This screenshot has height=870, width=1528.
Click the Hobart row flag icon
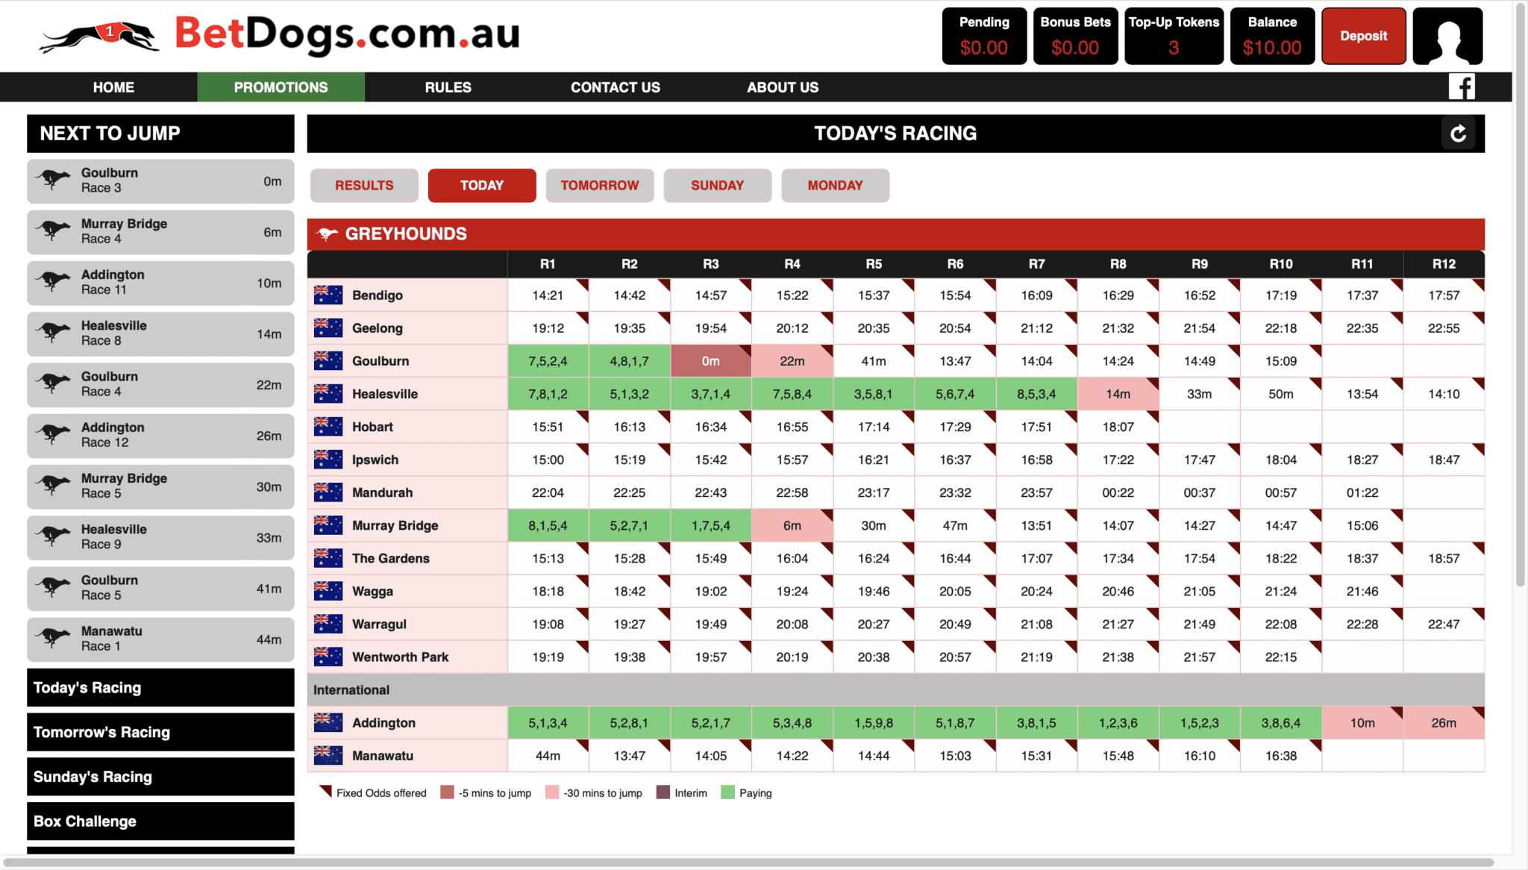328,426
